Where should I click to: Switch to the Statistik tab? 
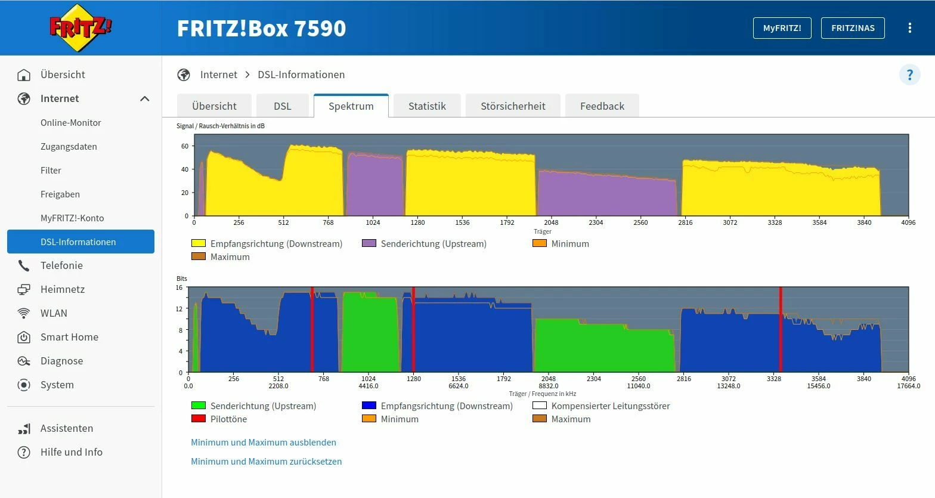pyautogui.click(x=427, y=106)
